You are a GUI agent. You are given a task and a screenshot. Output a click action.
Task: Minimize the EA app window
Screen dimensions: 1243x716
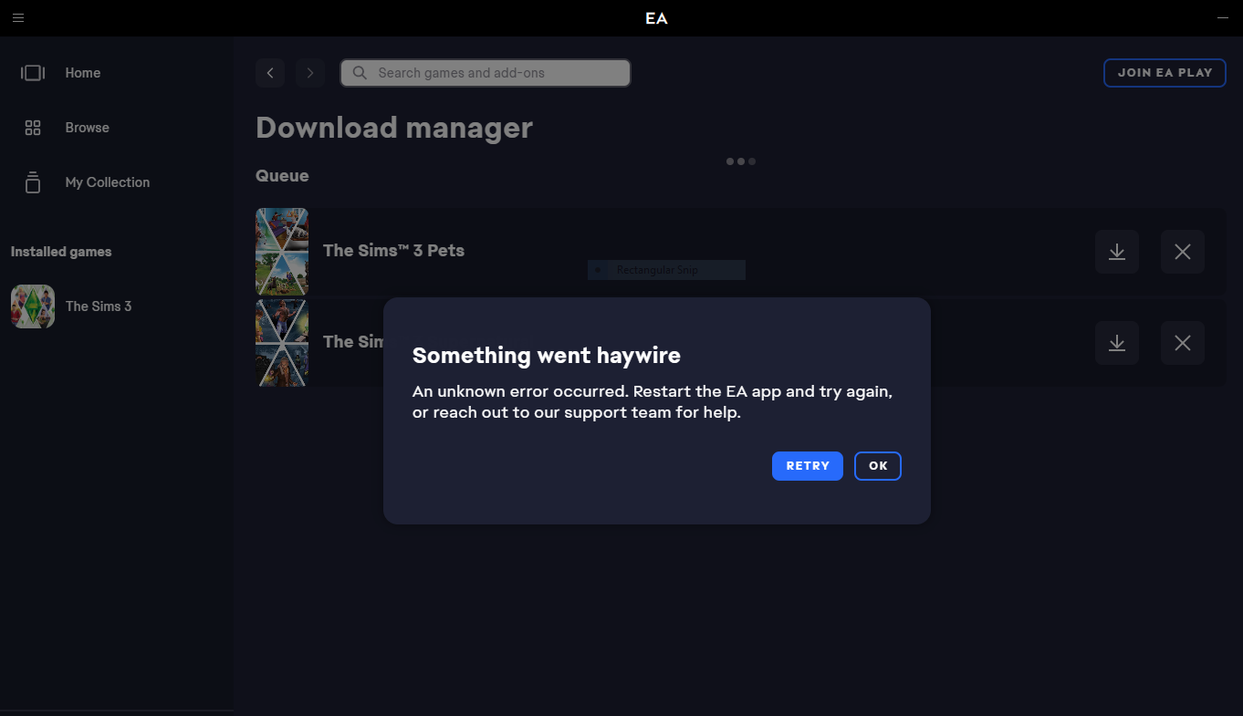coord(1222,18)
